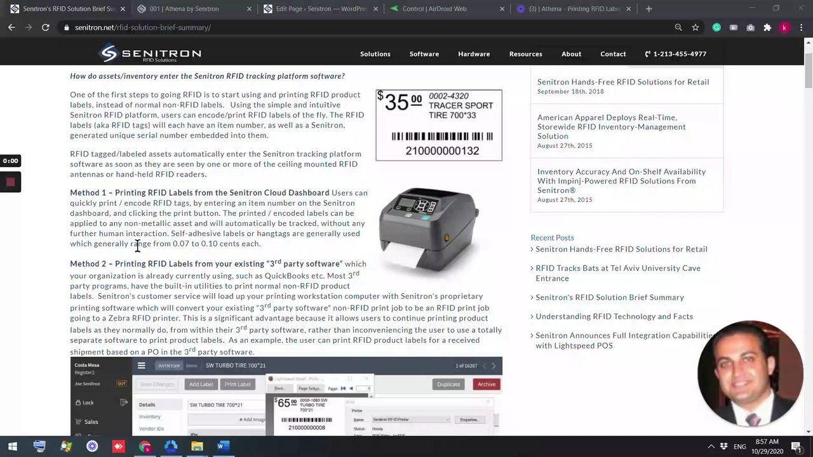Open the Resources menu in site header
The height and width of the screenshot is (457, 813).
point(525,54)
